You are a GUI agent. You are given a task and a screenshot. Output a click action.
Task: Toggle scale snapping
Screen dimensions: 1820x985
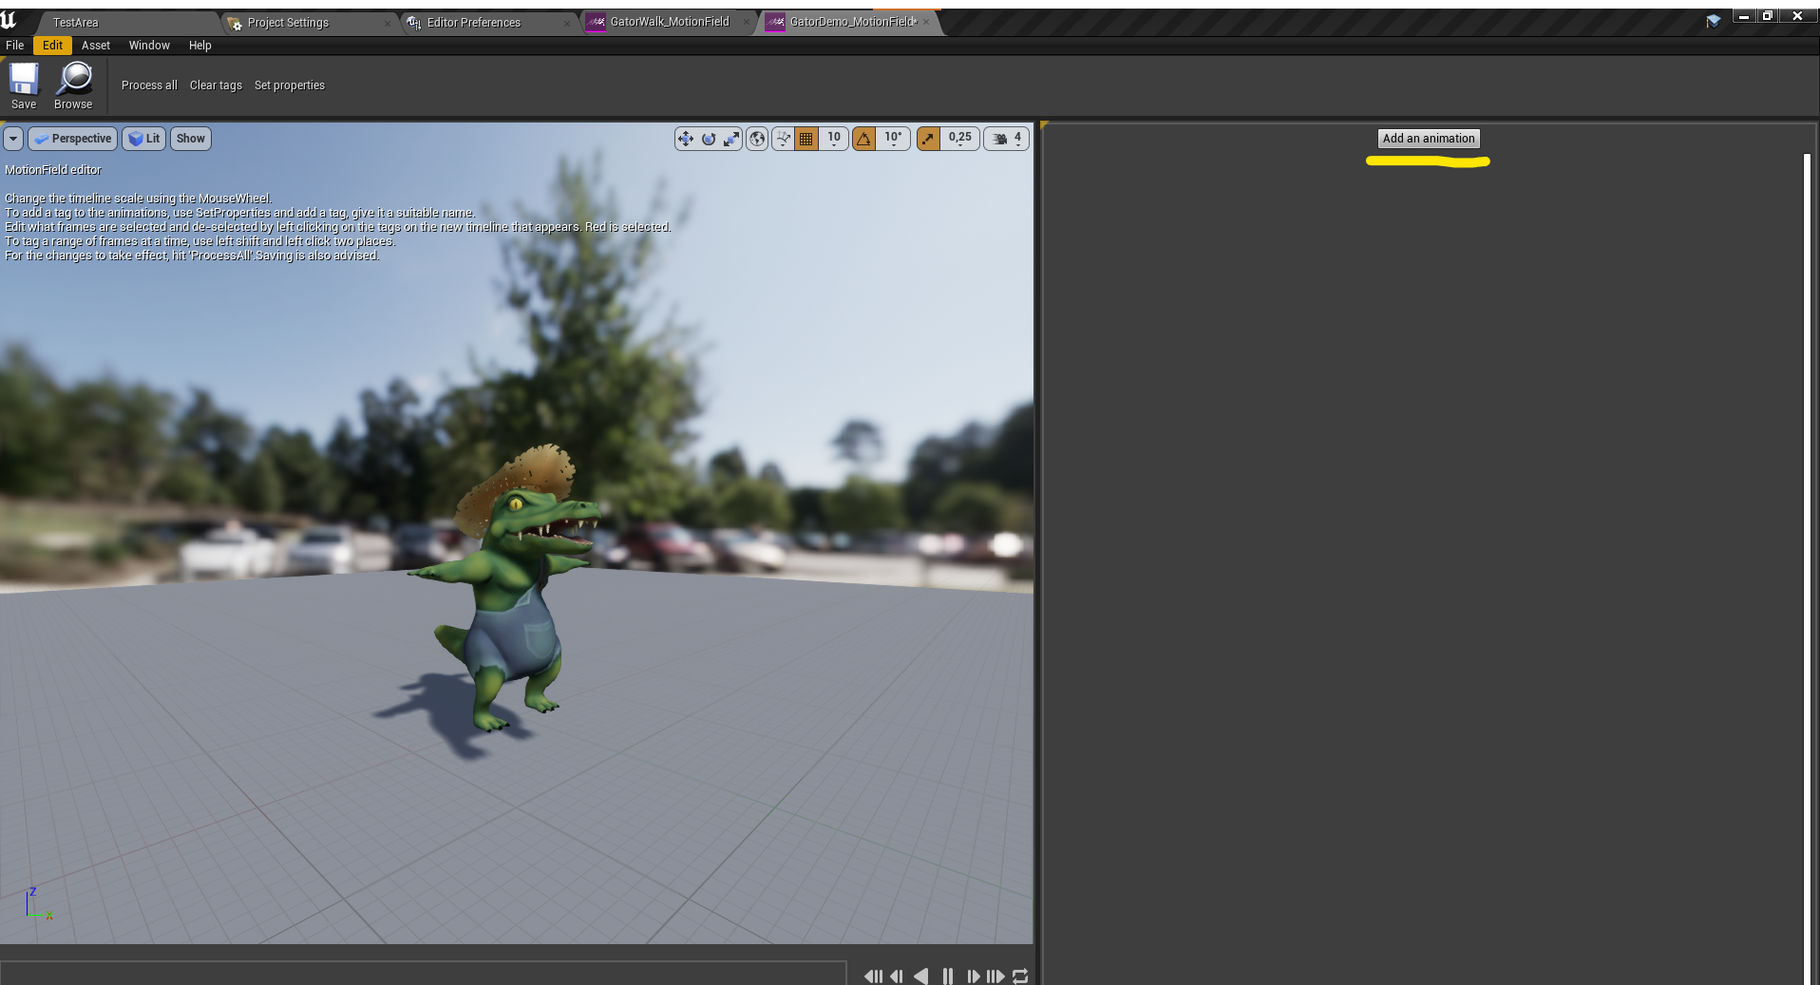click(928, 139)
